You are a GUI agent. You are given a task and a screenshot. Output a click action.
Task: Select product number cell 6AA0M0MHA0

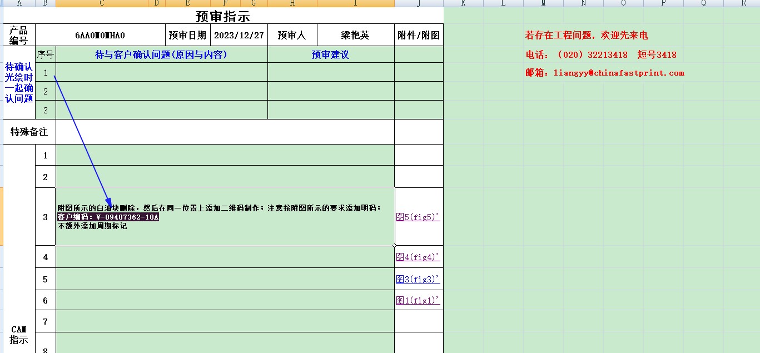pos(100,35)
